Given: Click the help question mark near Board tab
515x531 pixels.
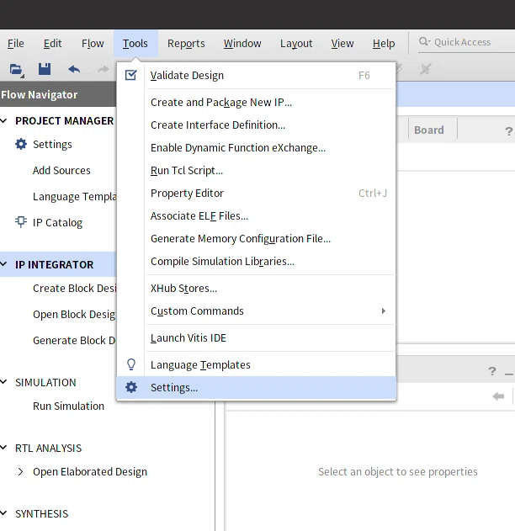Looking at the screenshot, I should [508, 131].
